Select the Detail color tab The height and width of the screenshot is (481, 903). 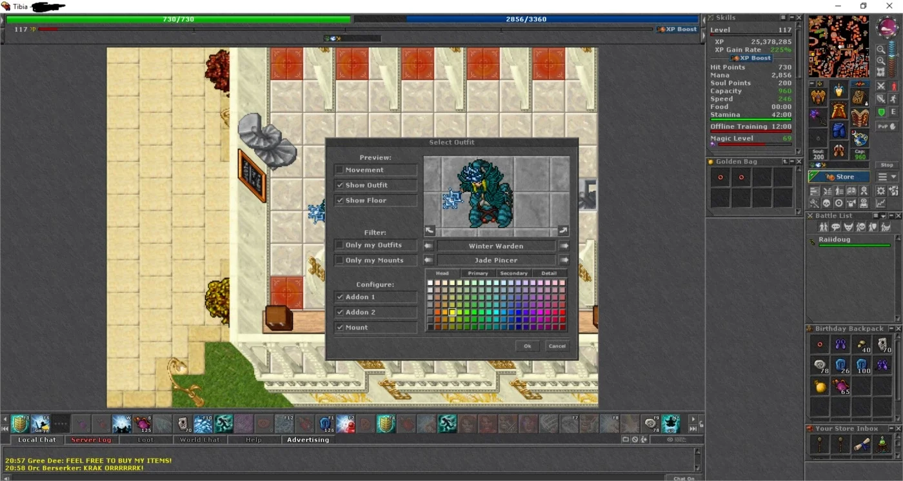pyautogui.click(x=550, y=273)
